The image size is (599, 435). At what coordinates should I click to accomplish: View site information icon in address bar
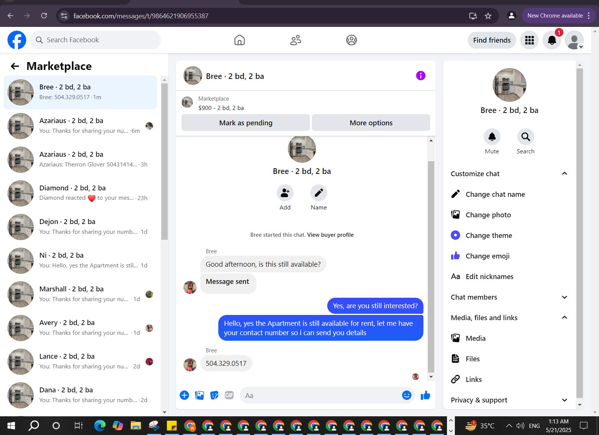pyautogui.click(x=64, y=16)
